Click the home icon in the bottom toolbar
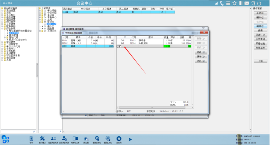 tap(119, 139)
